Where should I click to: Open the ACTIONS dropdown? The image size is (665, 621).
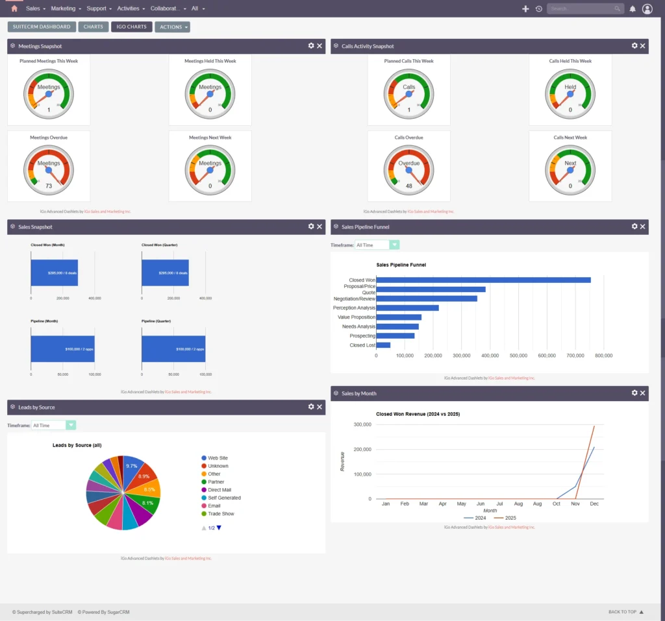click(171, 27)
